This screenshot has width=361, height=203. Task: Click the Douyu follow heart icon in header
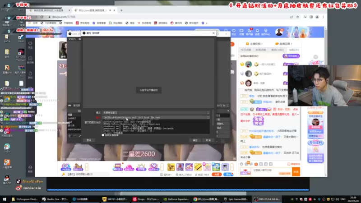tap(234, 32)
